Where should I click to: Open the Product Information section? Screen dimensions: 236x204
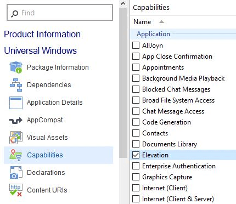(42, 34)
